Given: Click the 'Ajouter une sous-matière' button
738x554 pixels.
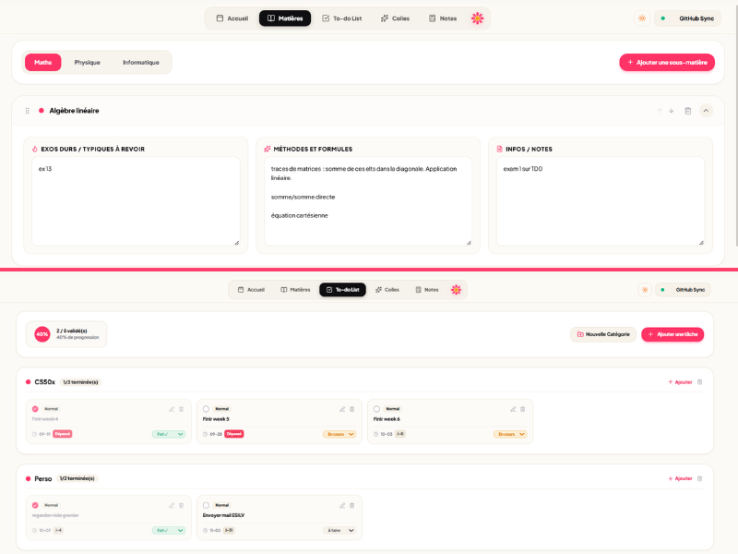Looking at the screenshot, I should point(667,62).
